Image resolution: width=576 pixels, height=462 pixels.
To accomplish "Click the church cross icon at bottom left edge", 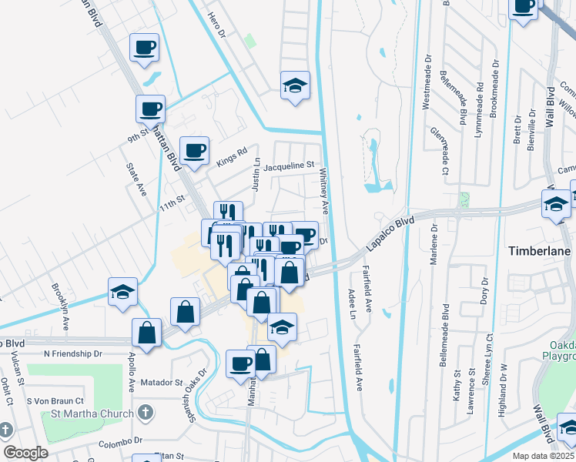I will coord(5,430).
